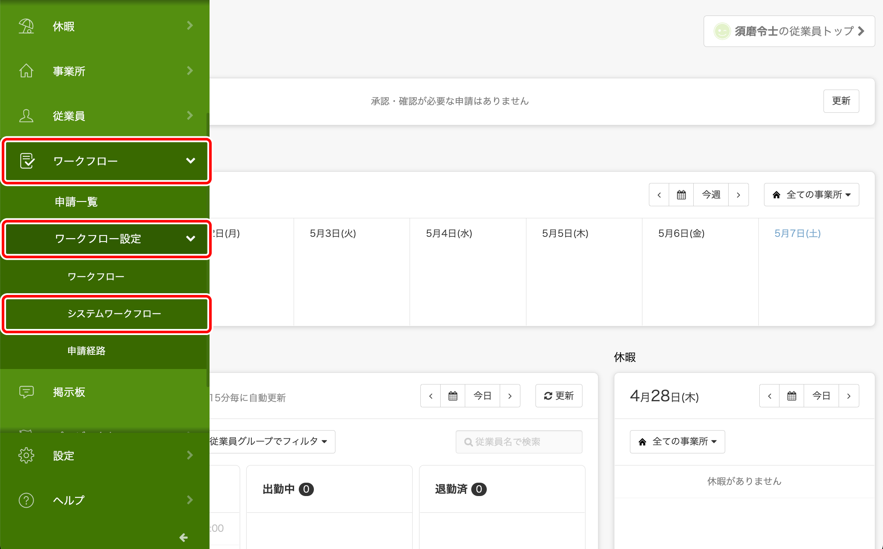Go to previous day in 休暇 panel
The image size is (883, 549).
coord(770,396)
